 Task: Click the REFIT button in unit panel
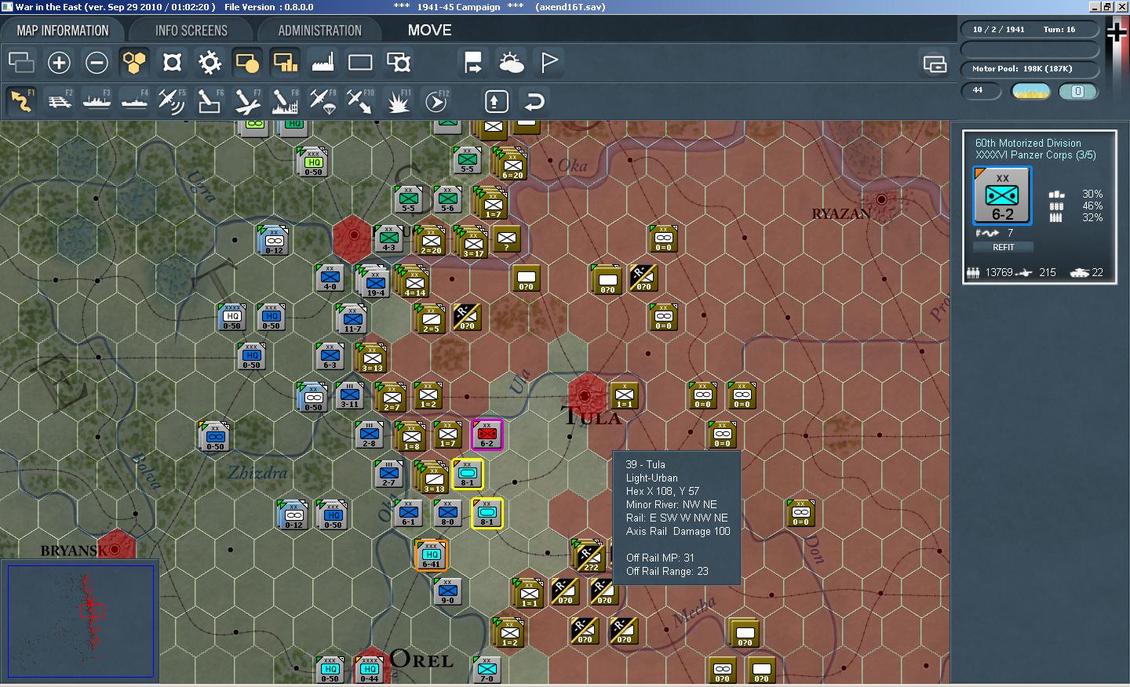(1003, 247)
